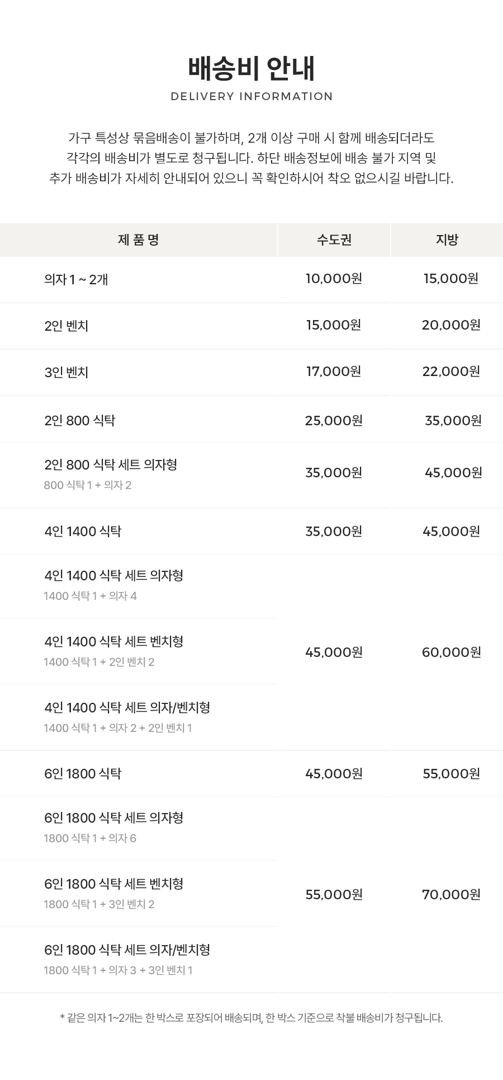Click the 2인 800 식탁 세트 의자형 label
The height and width of the screenshot is (1080, 503).
(111, 464)
